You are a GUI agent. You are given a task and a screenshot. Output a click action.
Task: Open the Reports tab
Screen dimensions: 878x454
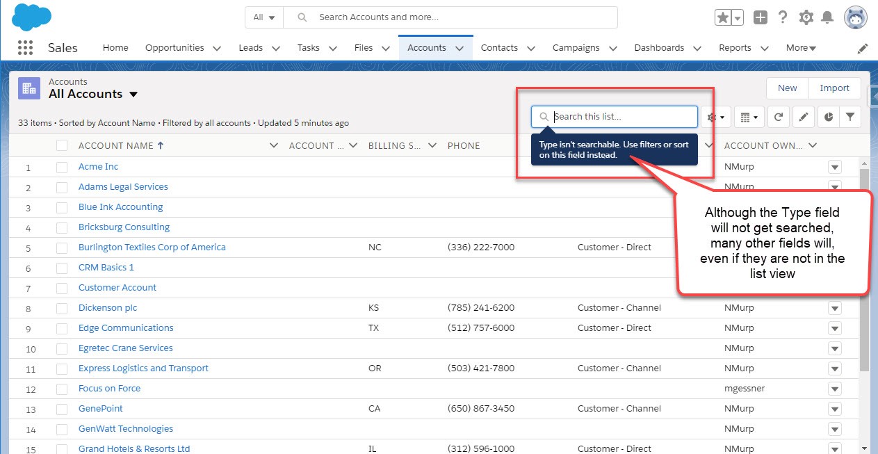(x=735, y=48)
